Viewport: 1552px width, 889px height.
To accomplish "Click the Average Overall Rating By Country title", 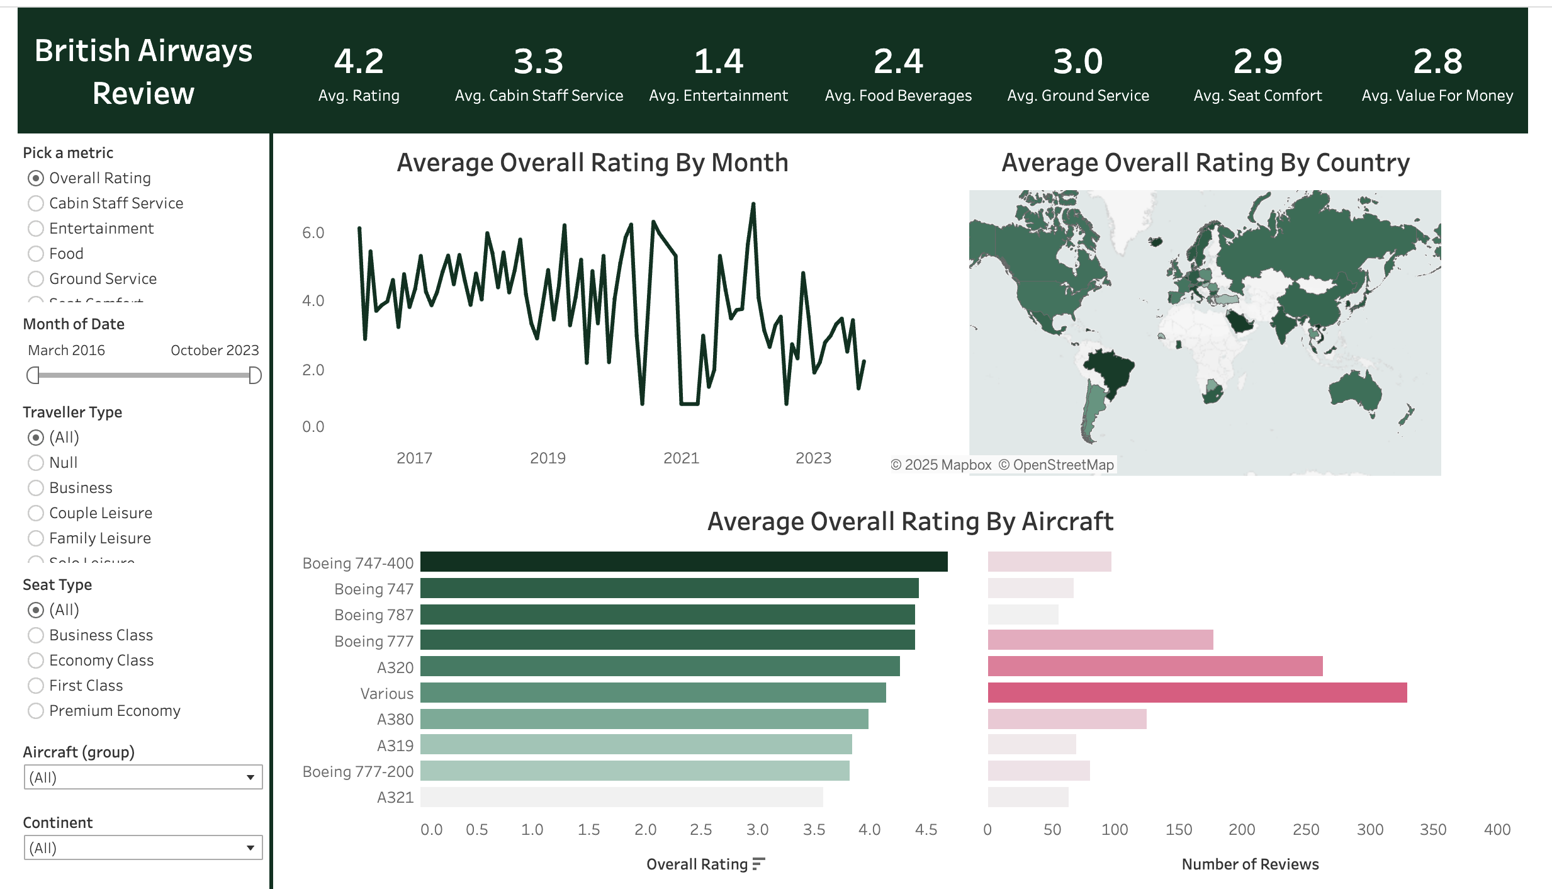I will 1205,163.
